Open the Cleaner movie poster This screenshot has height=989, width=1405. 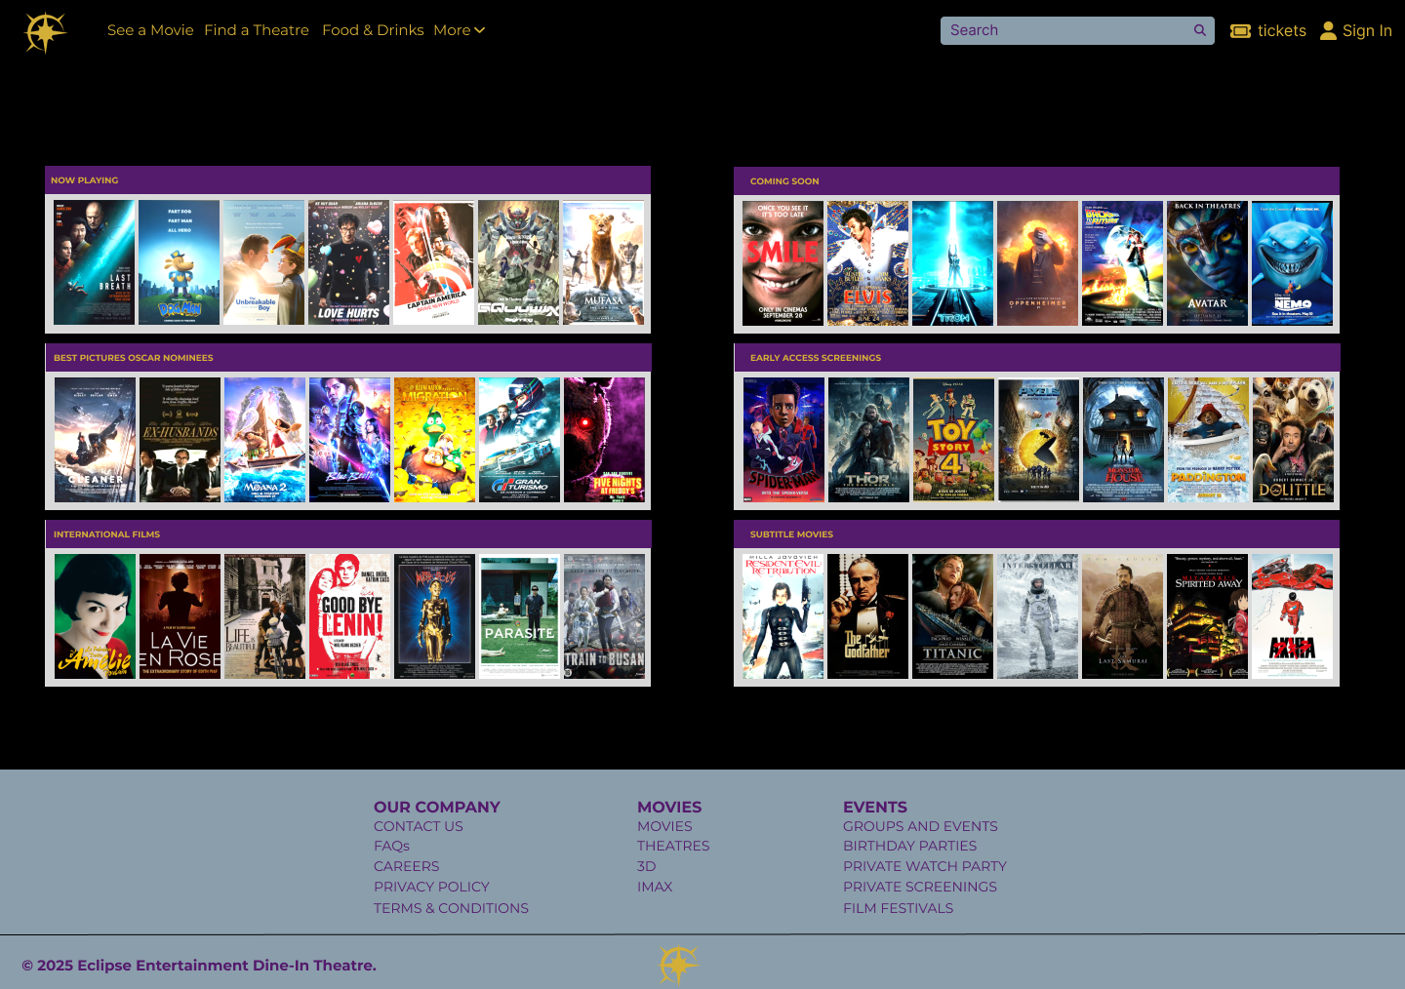click(95, 440)
